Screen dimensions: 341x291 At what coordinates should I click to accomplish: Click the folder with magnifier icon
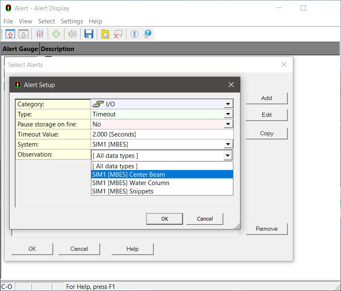pos(105,34)
